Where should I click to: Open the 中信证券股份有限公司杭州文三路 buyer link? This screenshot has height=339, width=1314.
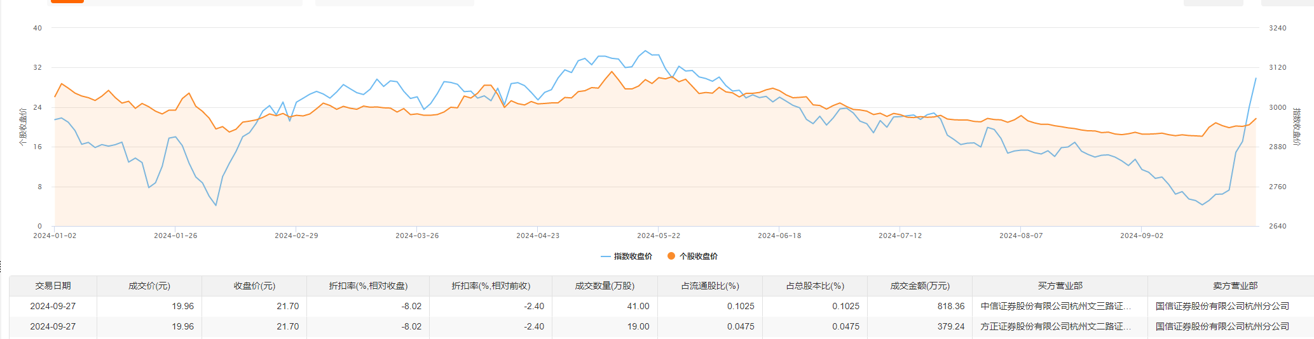tap(1055, 306)
